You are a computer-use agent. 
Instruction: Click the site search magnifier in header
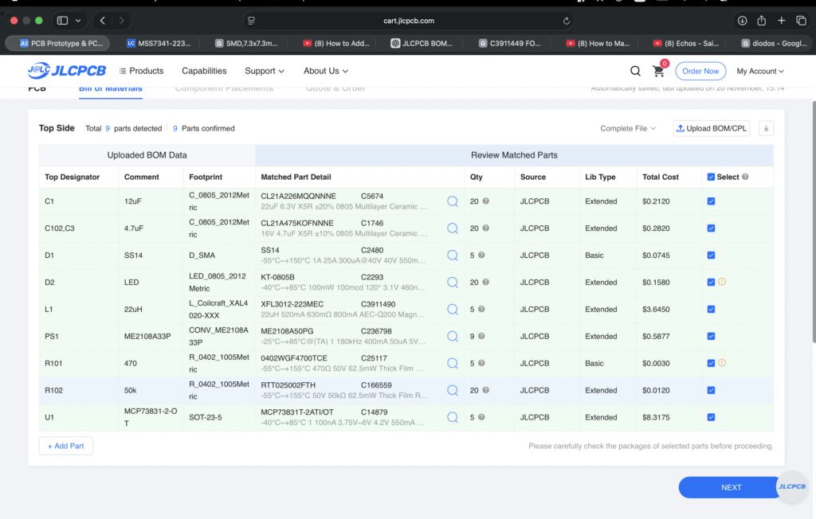pos(635,71)
